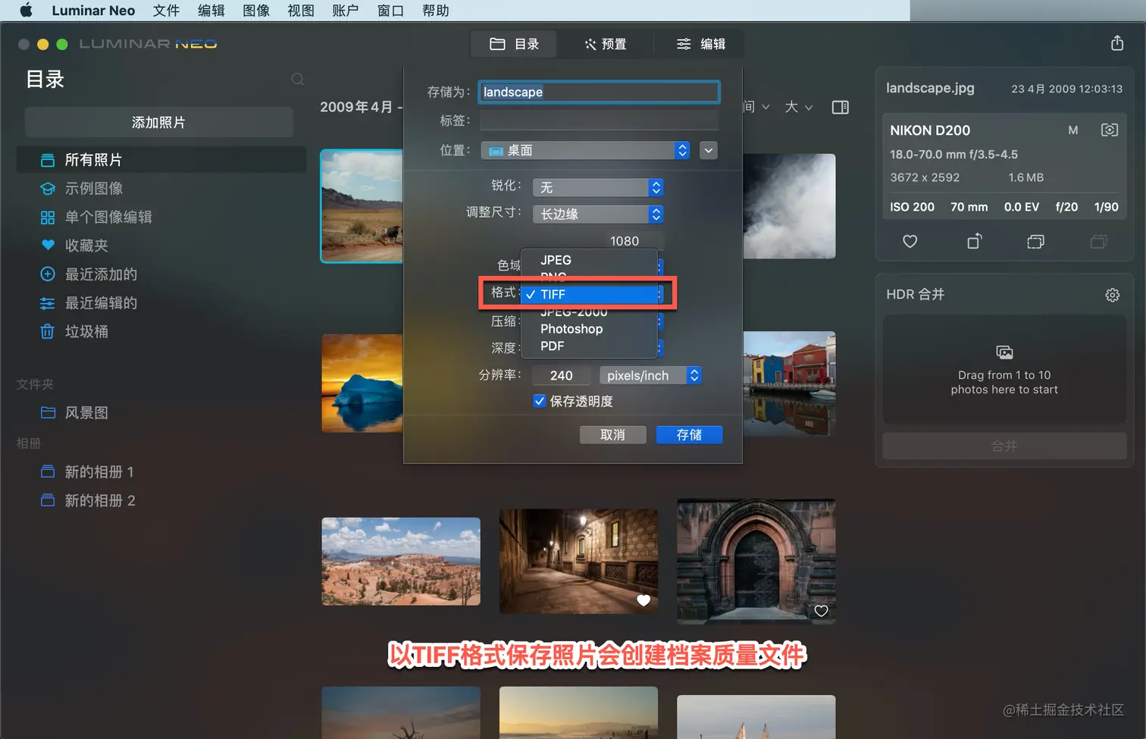Screen dimensions: 1146x739
Task: Select the red canyon landscape thumbnail
Action: tap(401, 562)
